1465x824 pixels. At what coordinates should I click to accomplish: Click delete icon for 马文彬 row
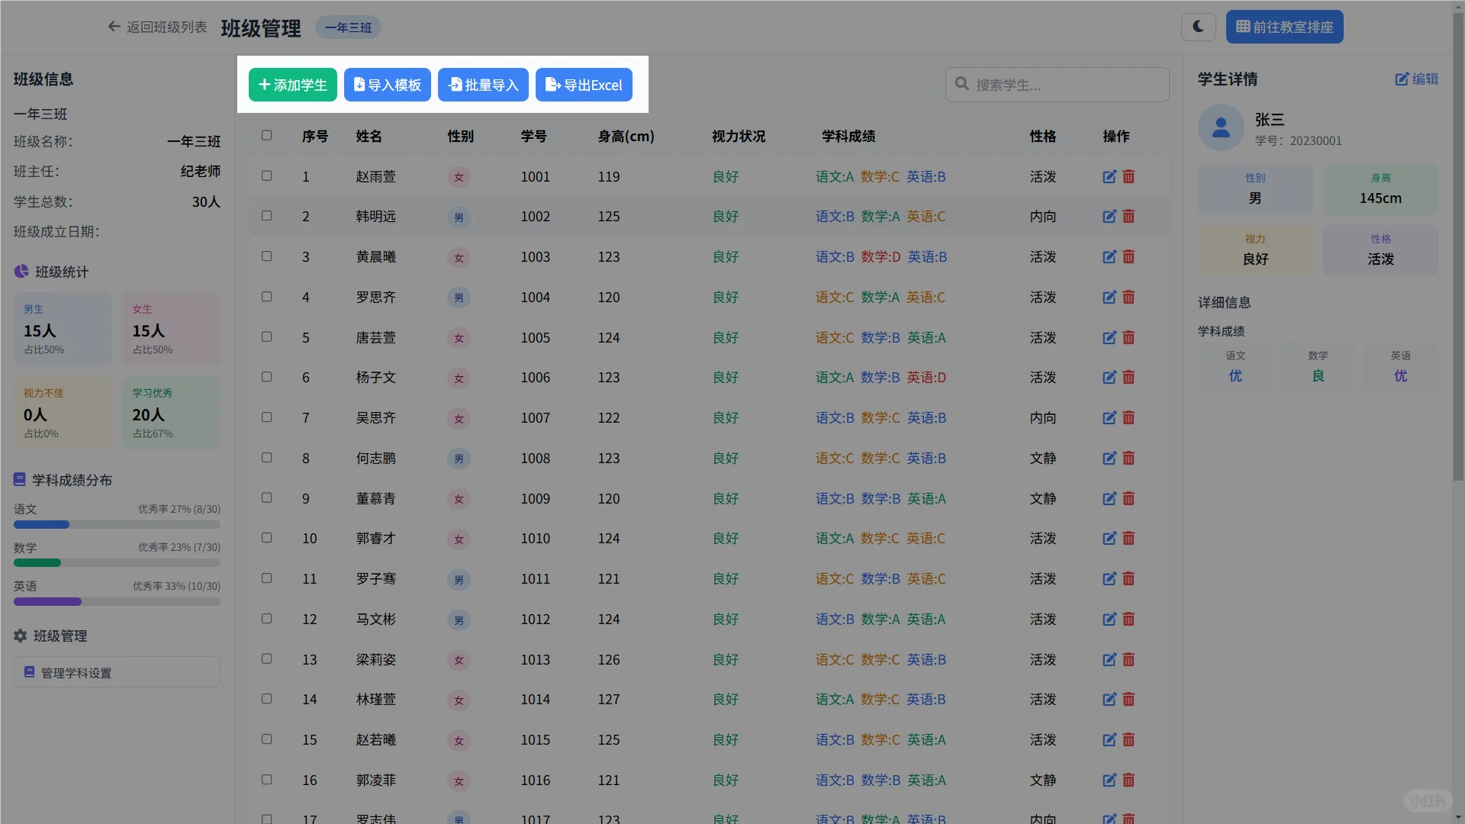tap(1129, 620)
